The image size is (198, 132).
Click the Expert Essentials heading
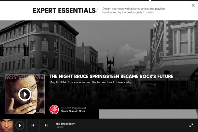(x=64, y=11)
